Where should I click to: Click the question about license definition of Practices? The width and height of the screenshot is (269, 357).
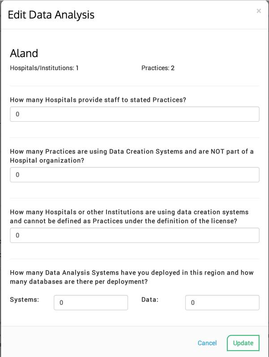129,216
